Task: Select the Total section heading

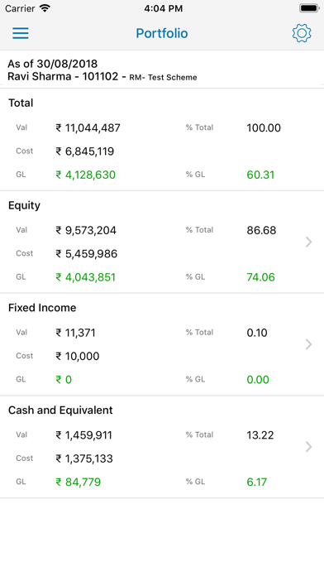Action: (21, 103)
